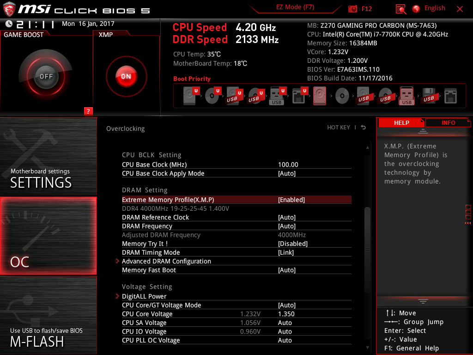Click the screenshot camera F12 icon
The image size is (473, 355).
[353, 9]
